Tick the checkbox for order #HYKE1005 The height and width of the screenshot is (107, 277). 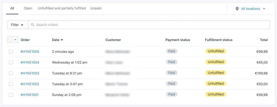11,52
